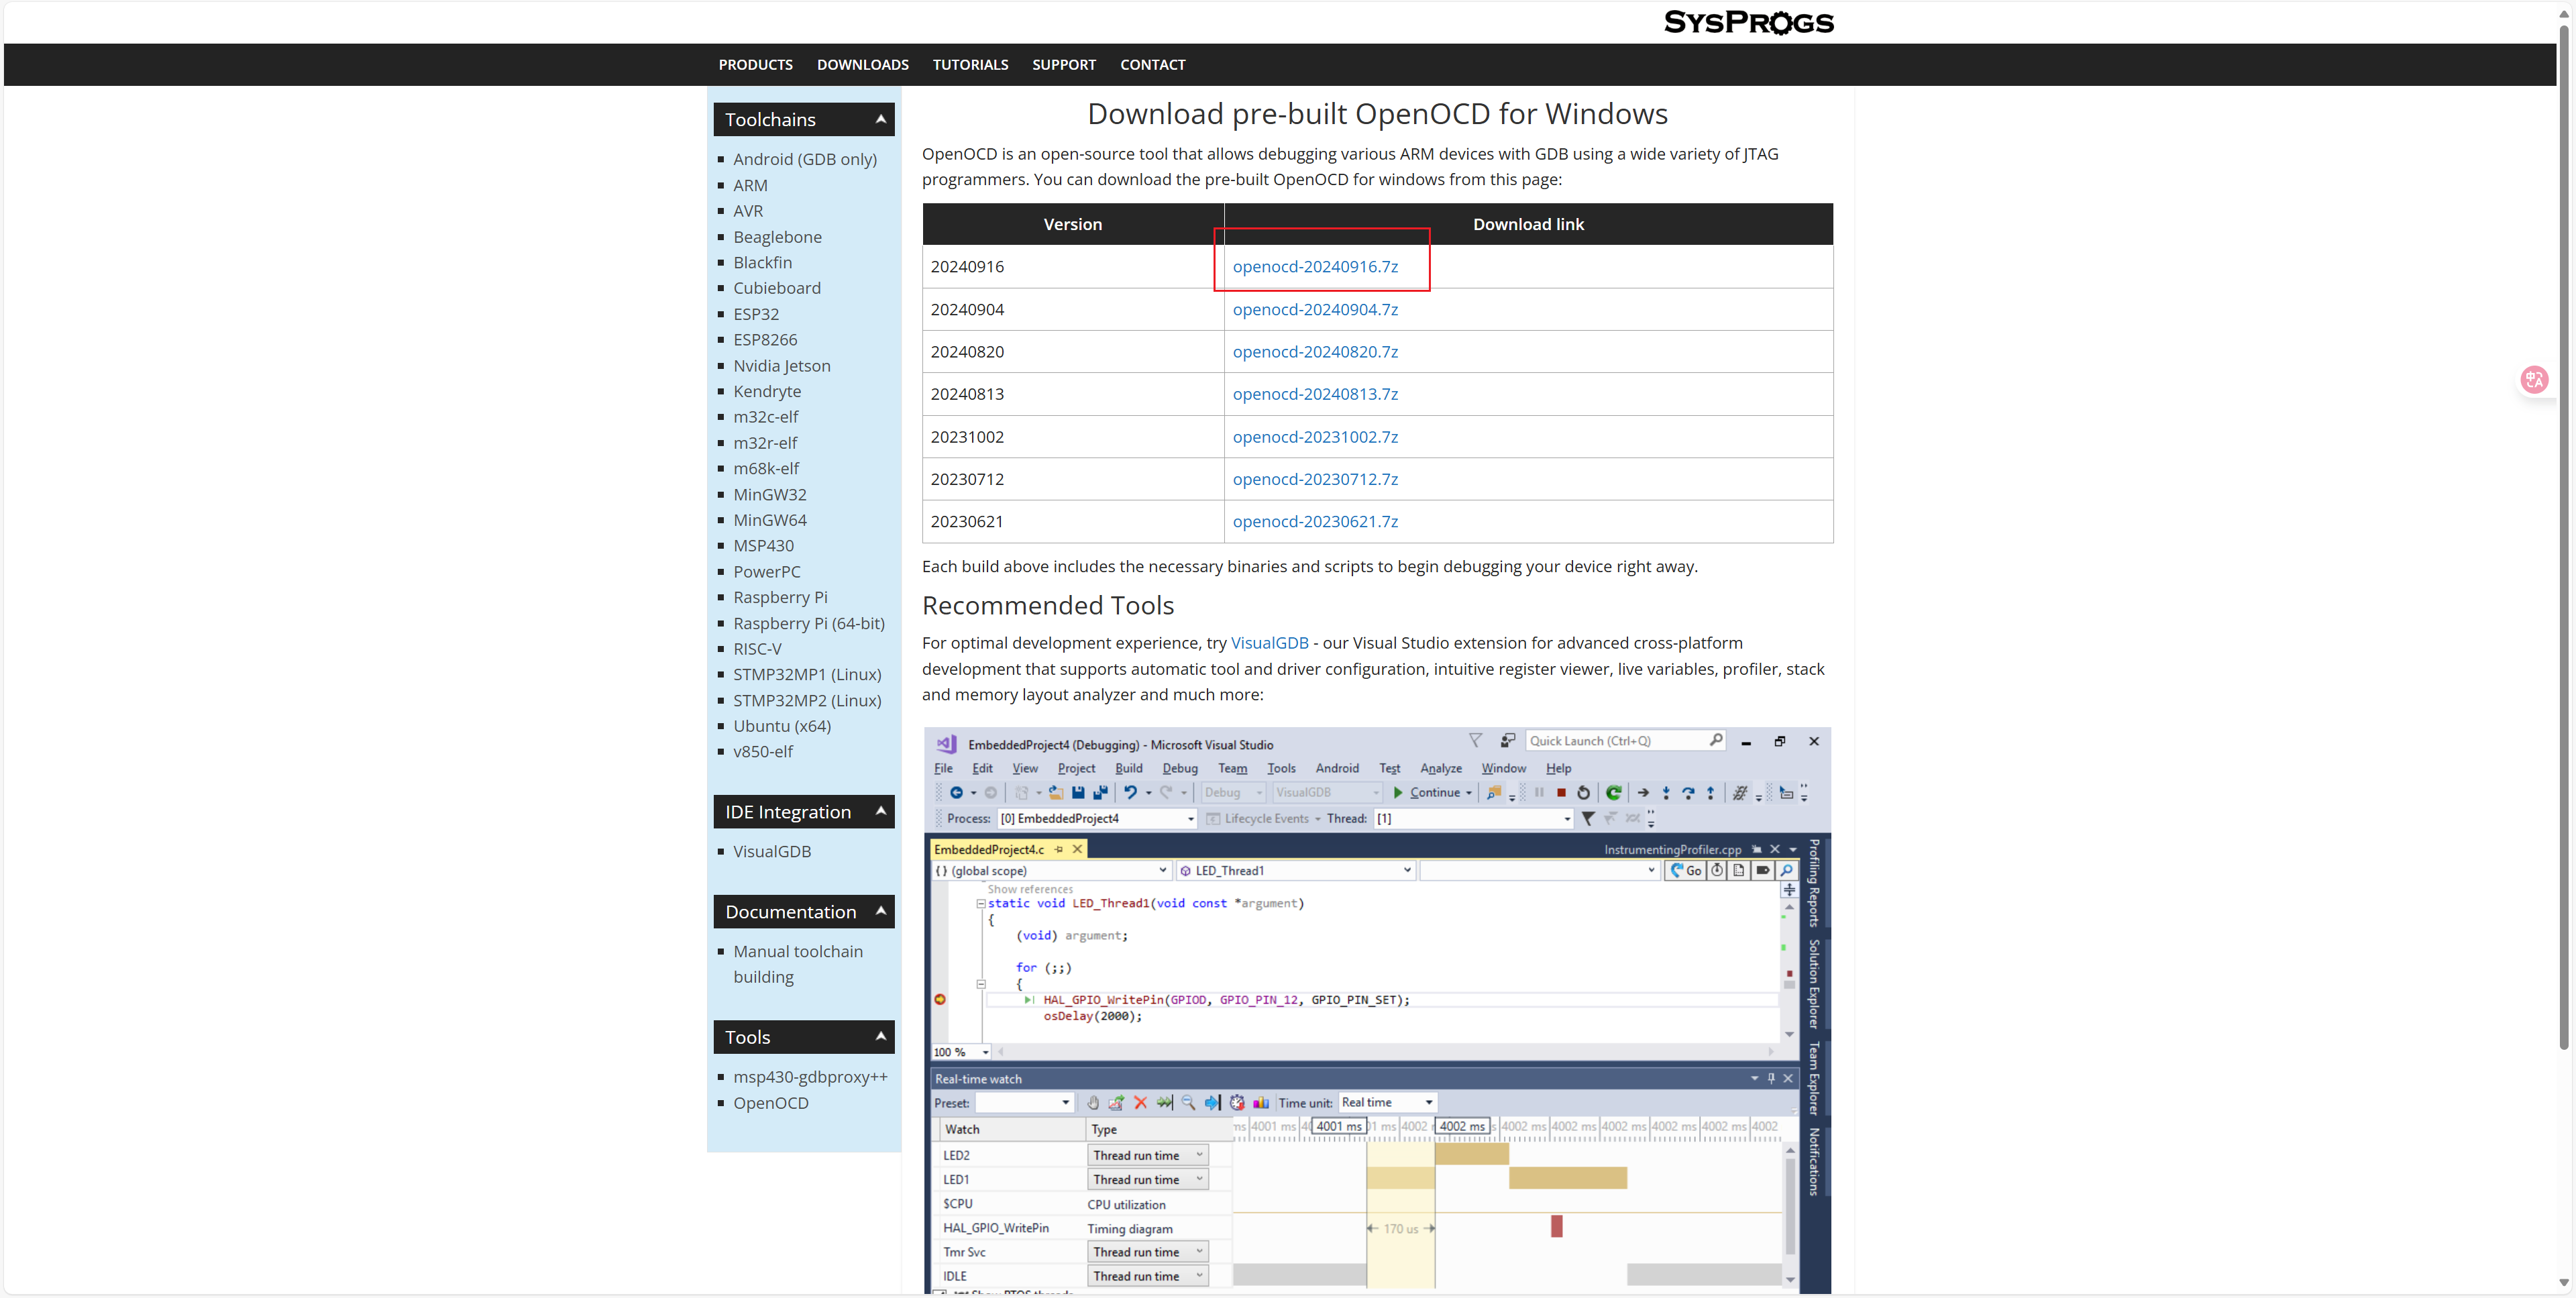Open the PRODUCTS menu
The image size is (2576, 1298).
pos(755,64)
